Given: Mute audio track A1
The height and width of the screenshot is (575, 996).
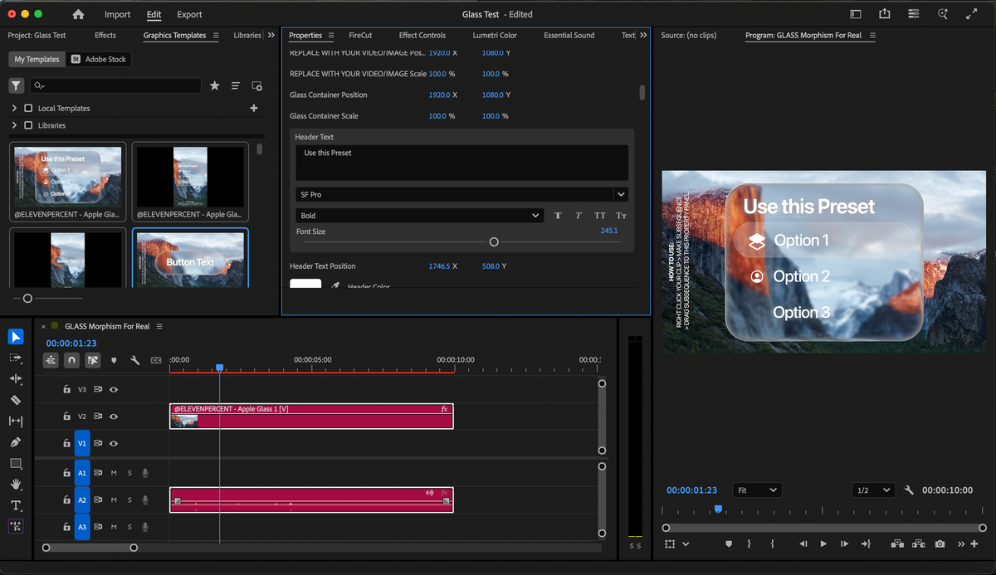Looking at the screenshot, I should [x=114, y=473].
